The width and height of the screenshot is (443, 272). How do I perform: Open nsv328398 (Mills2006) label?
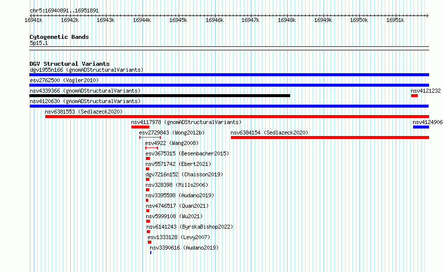[x=177, y=185]
